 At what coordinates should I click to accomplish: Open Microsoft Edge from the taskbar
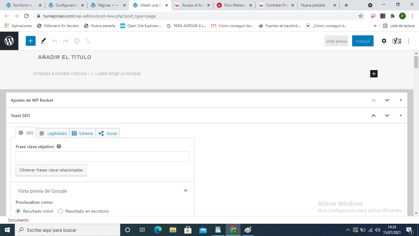(158, 230)
